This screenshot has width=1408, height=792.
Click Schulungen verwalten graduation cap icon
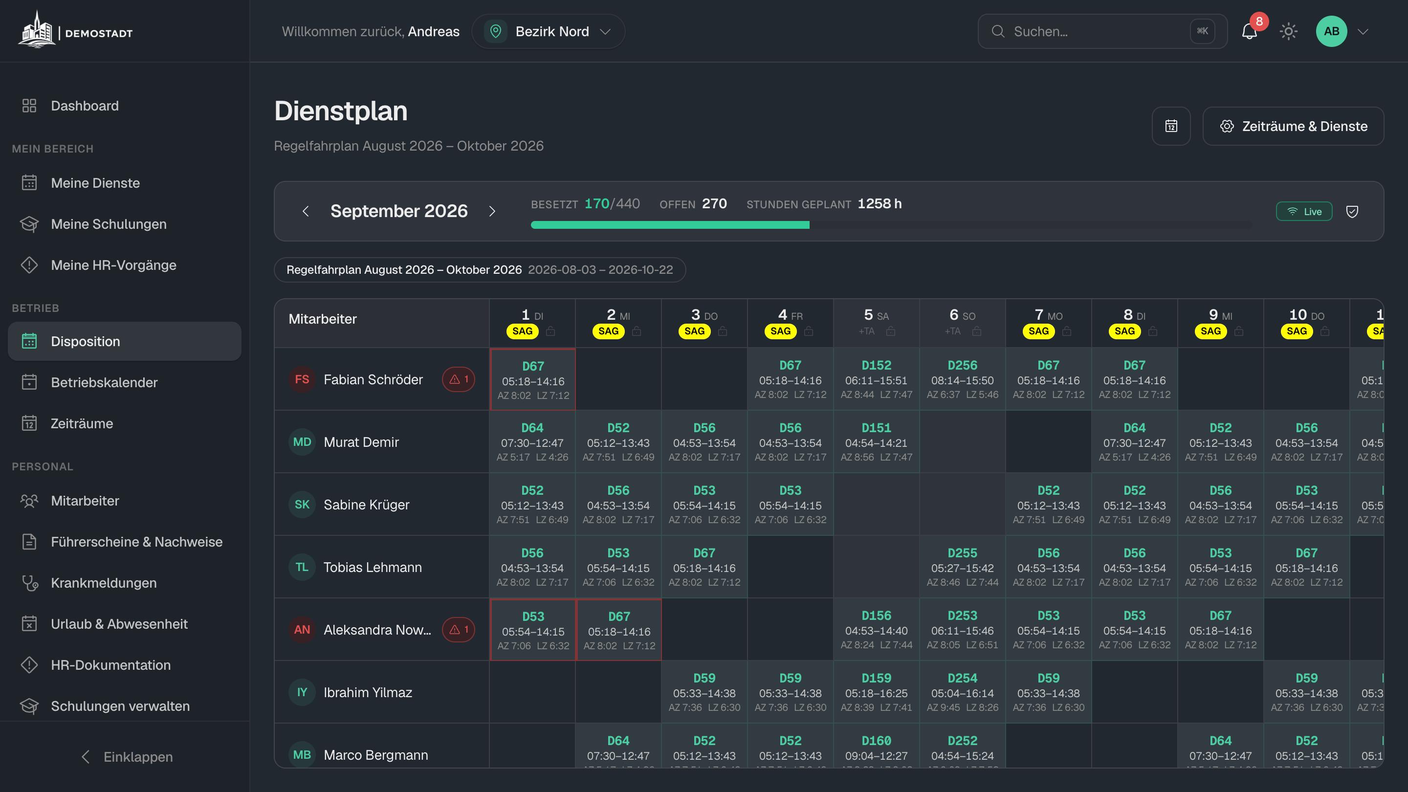click(x=29, y=705)
